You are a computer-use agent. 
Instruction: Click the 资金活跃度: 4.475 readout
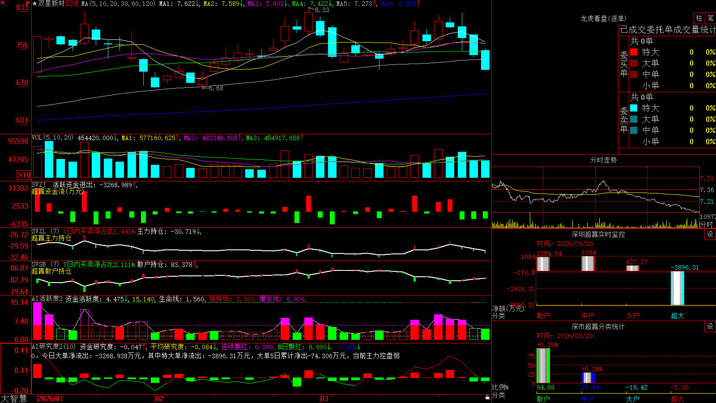94,299
